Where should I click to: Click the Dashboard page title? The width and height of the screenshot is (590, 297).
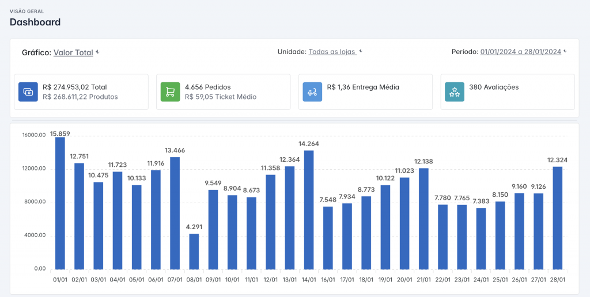click(35, 22)
